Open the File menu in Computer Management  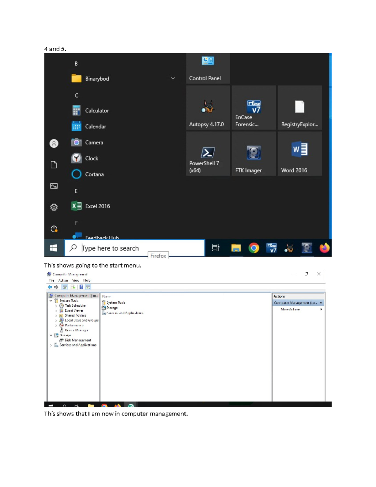[x=52, y=280]
